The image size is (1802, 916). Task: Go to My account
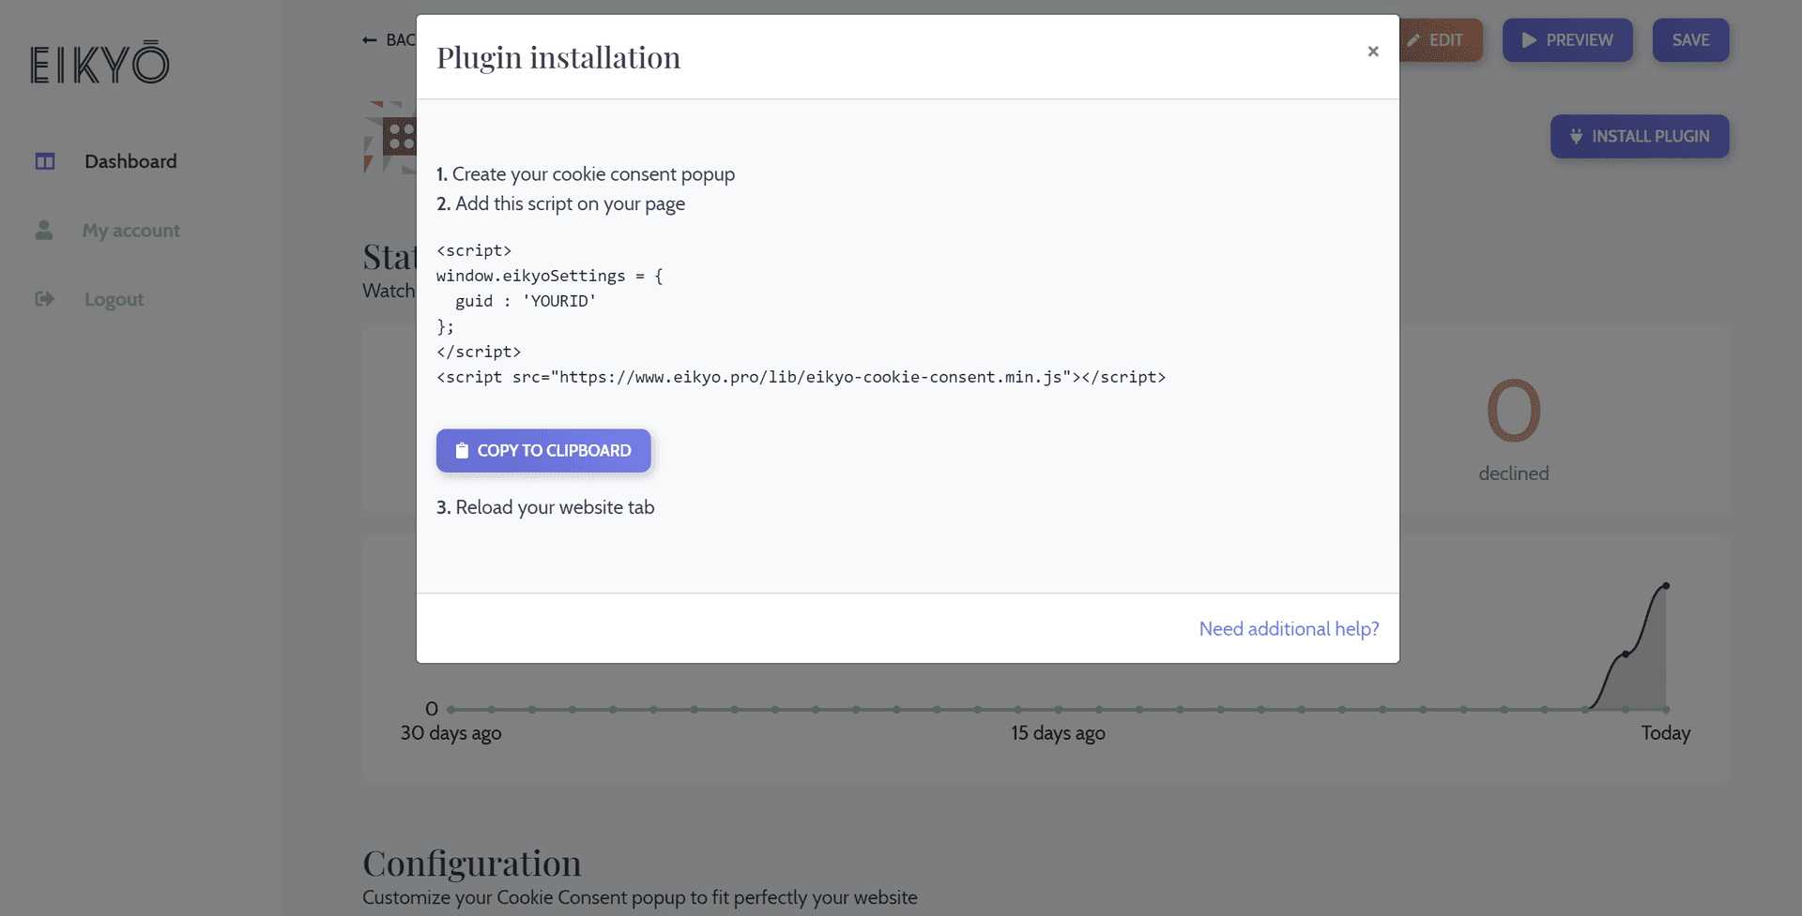click(130, 231)
